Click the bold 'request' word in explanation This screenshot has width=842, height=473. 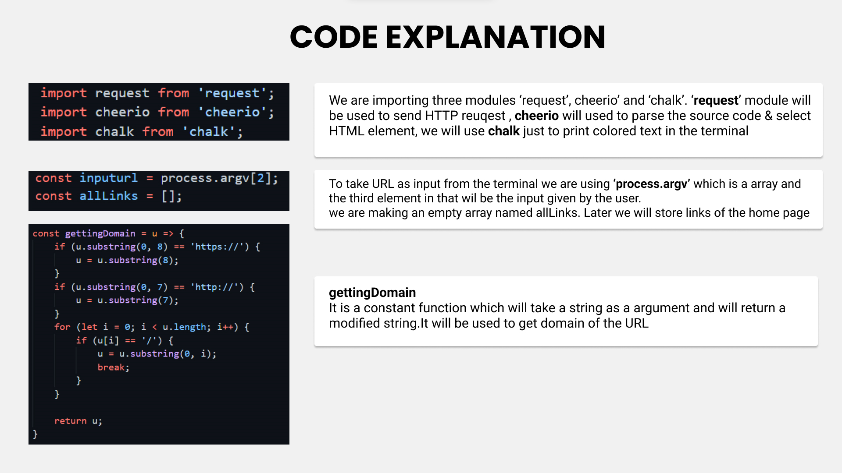pos(716,100)
